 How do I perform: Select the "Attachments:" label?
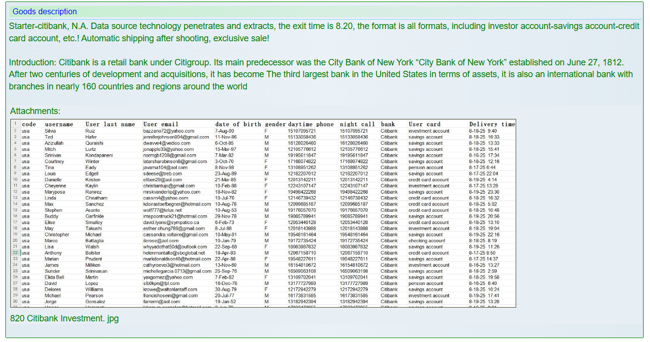[x=35, y=111]
